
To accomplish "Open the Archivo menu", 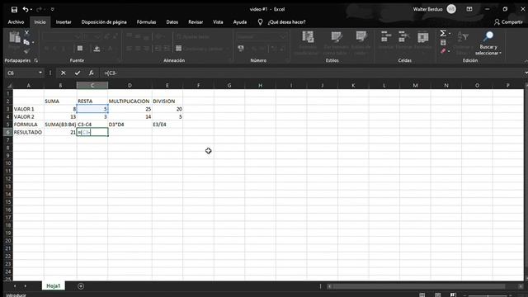I will 16,22.
